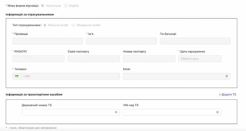Click clear icon in Державний номер ТЗ field
Viewport: 246px width, 131px height.
tap(116, 112)
